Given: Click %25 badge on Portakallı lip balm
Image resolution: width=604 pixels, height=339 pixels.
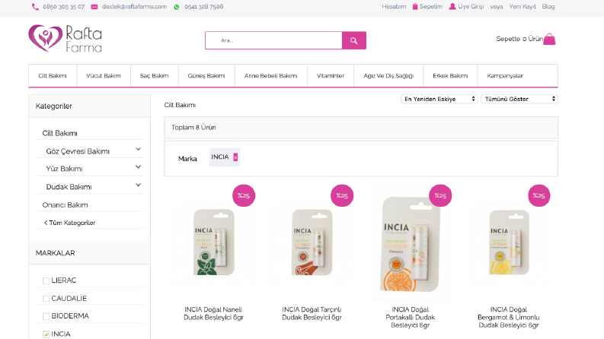Looking at the screenshot, I should click(x=440, y=195).
